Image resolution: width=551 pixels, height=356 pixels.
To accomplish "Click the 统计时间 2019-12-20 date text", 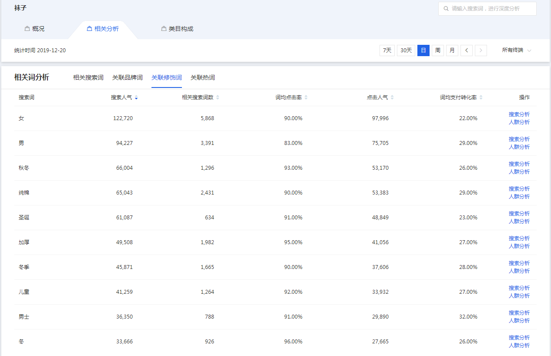I will pyautogui.click(x=40, y=50).
